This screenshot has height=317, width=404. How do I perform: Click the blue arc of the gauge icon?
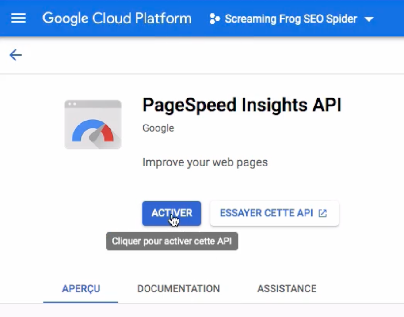(86, 129)
